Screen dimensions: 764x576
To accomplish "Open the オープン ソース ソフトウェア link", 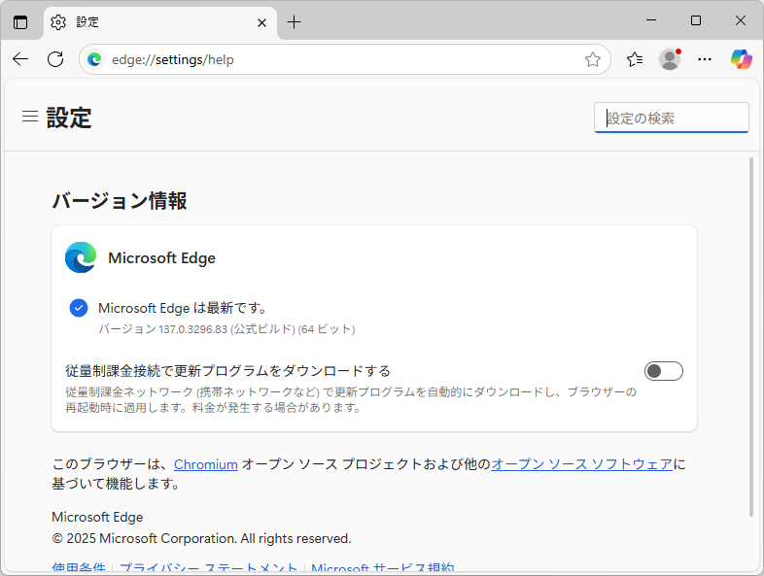I will point(582,464).
